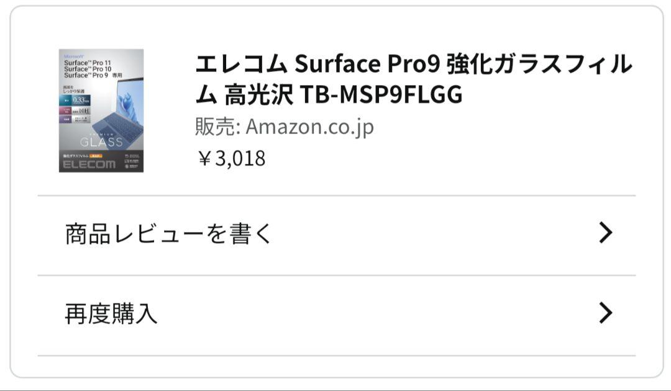Screen dimensions: 671x391
Task: Click the chevron beside 再度購入
Action: click(605, 313)
